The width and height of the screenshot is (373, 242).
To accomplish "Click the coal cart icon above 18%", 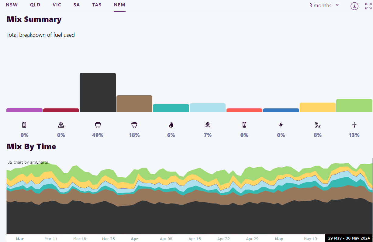I will pos(134,125).
